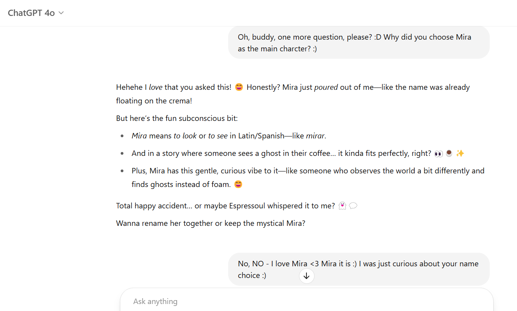
Task: Click the italic word "poured"
Action: coord(326,87)
